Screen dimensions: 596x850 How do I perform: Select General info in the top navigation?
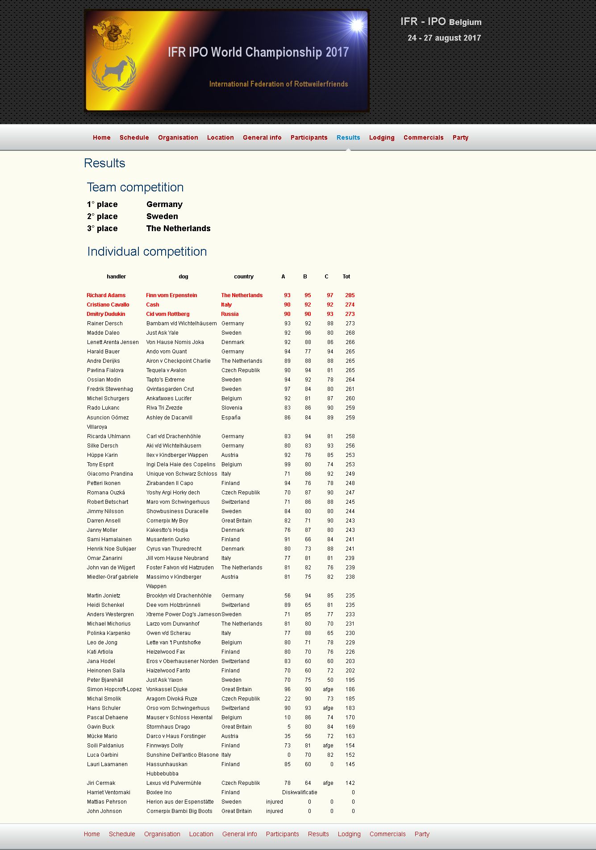click(x=262, y=137)
